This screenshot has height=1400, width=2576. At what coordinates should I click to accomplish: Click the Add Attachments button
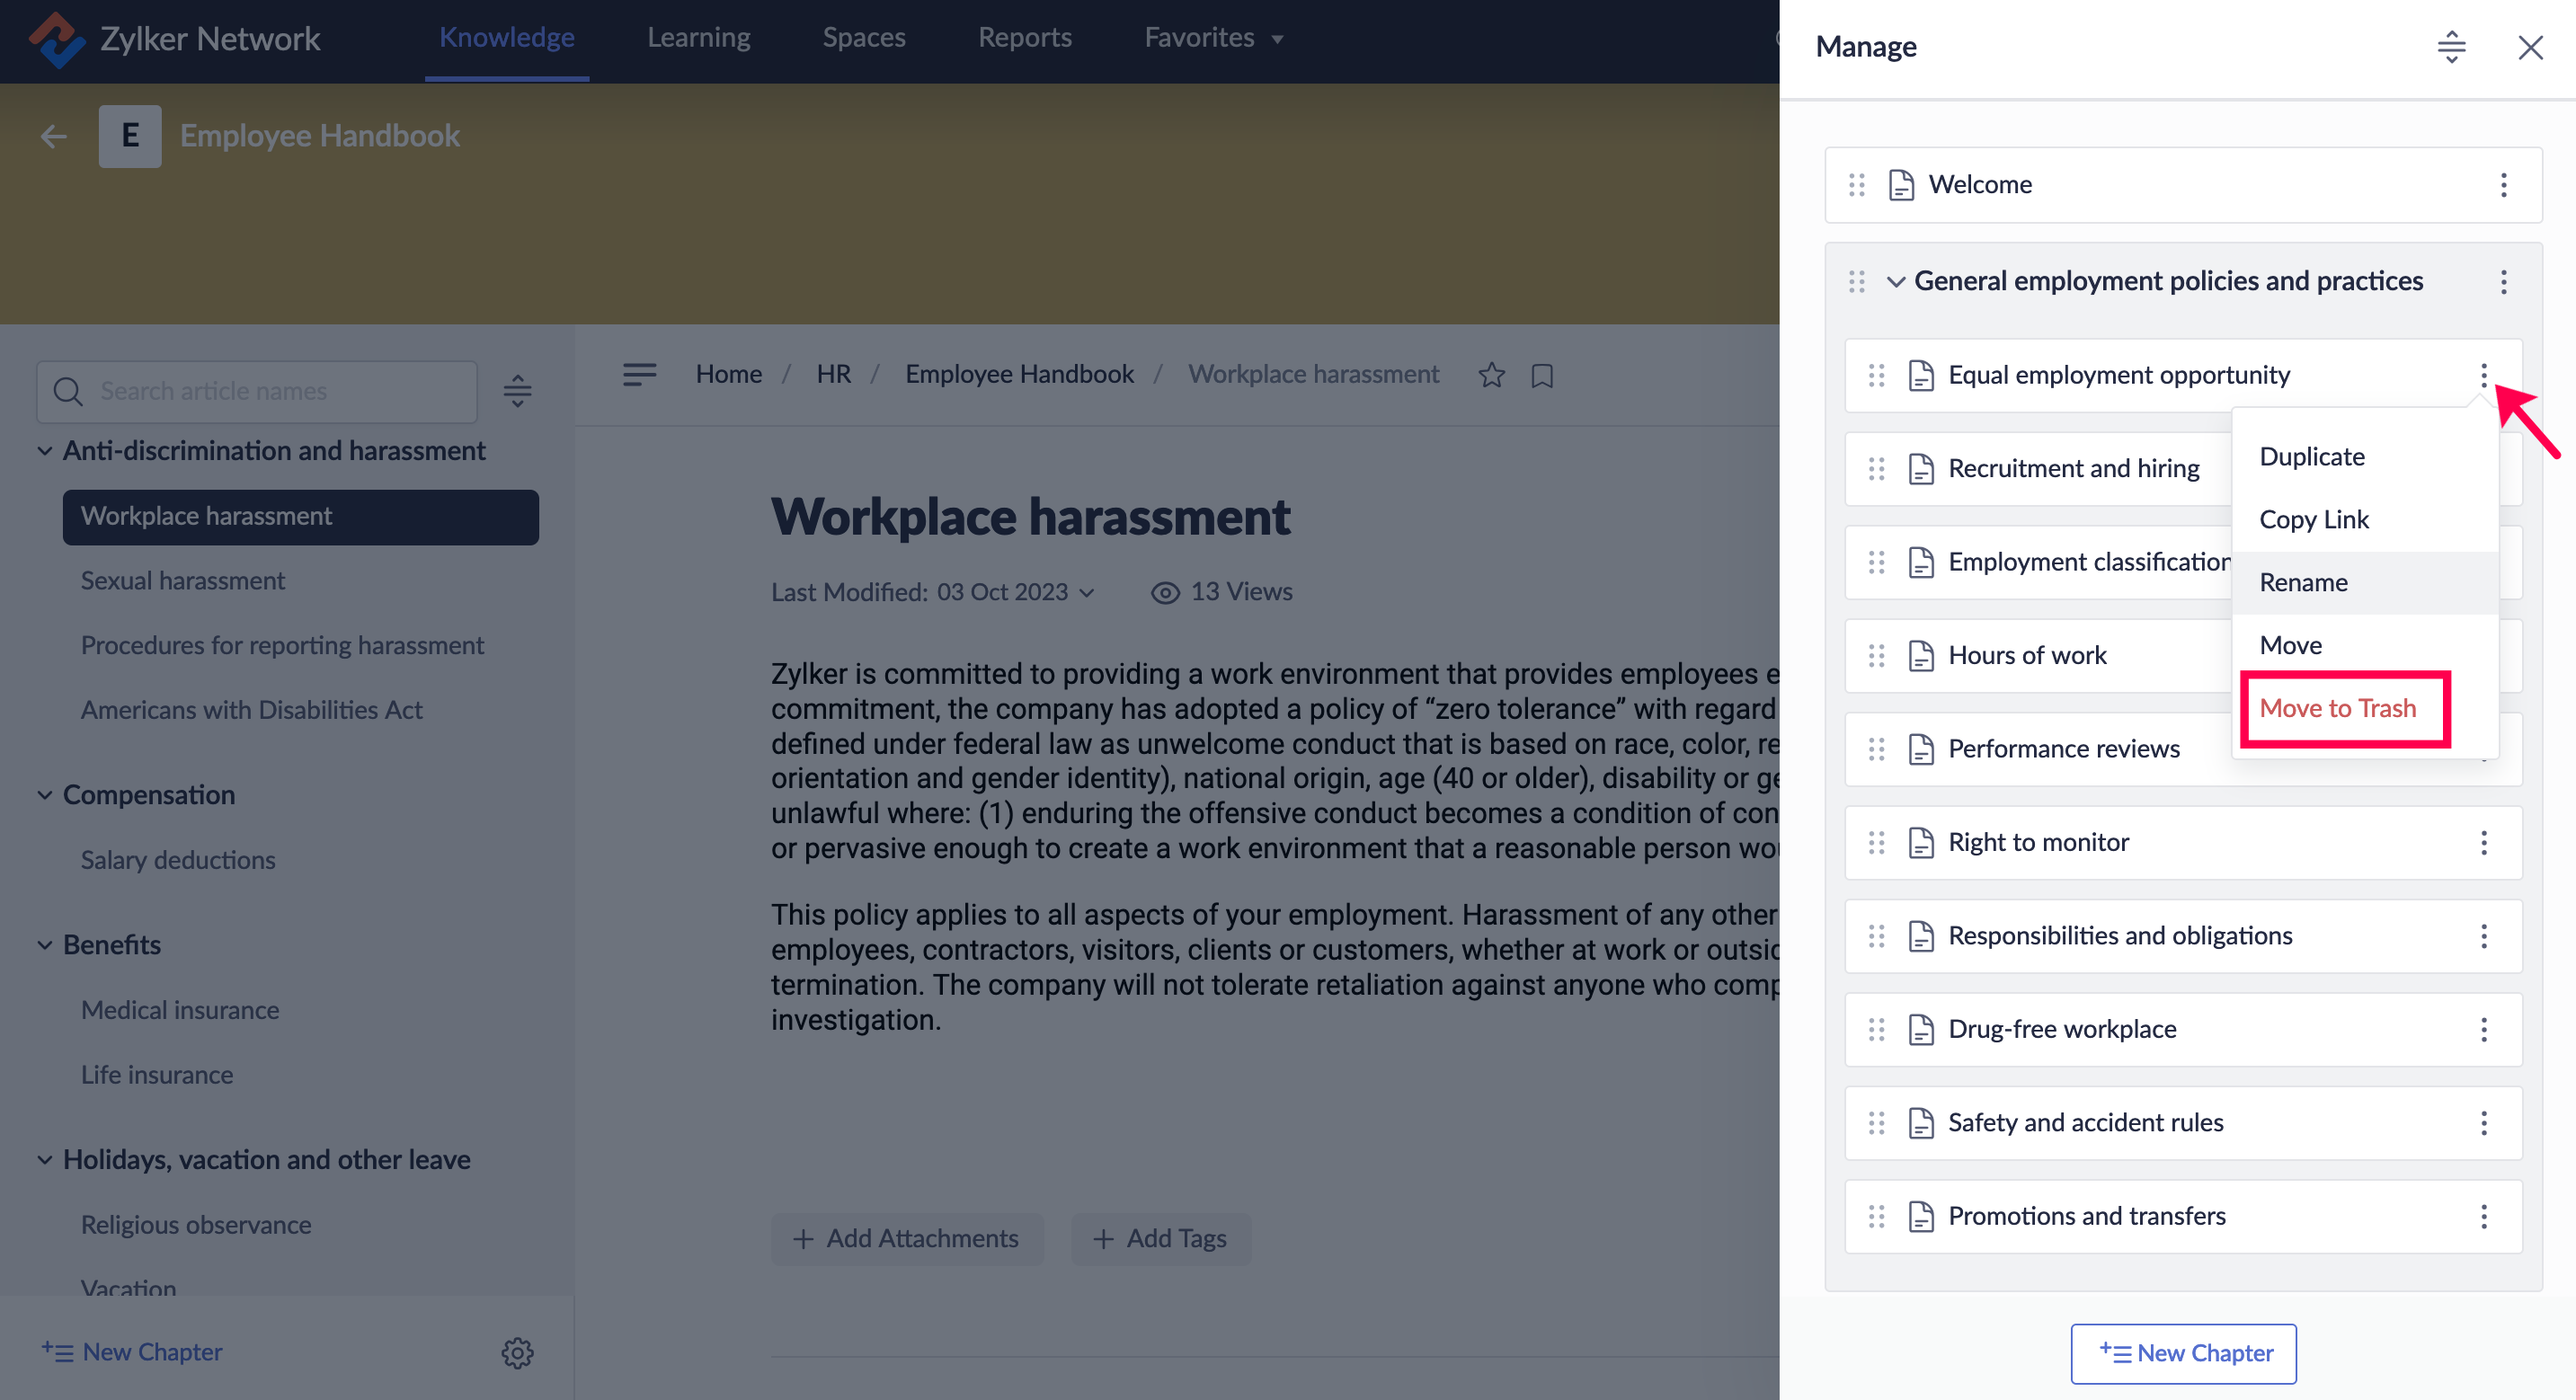(x=906, y=1238)
